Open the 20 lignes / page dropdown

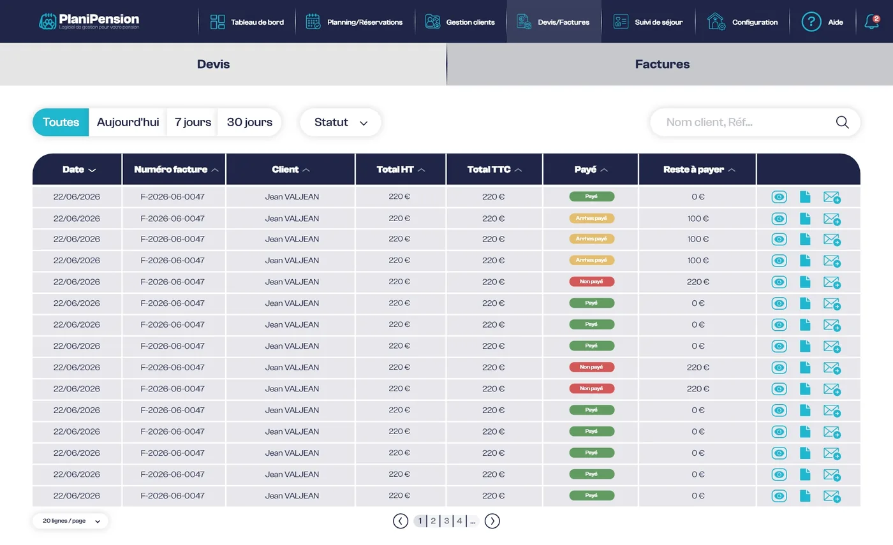click(71, 521)
